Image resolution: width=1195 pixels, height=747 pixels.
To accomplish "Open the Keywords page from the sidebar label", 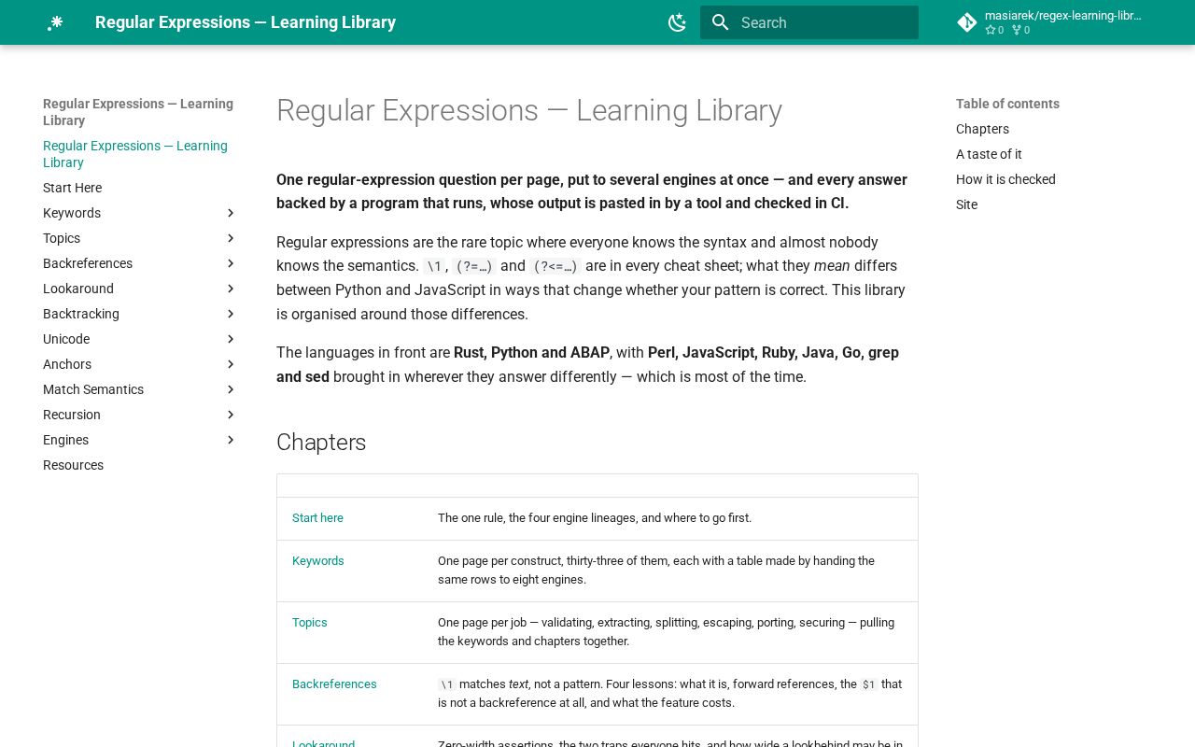I will pos(72,213).
